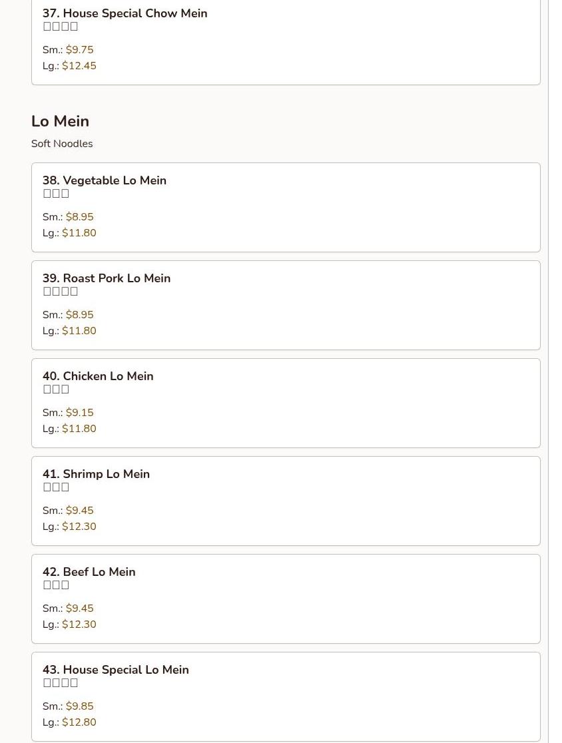Choose large $12.30 Shrimp Lo Mein price

coord(79,527)
